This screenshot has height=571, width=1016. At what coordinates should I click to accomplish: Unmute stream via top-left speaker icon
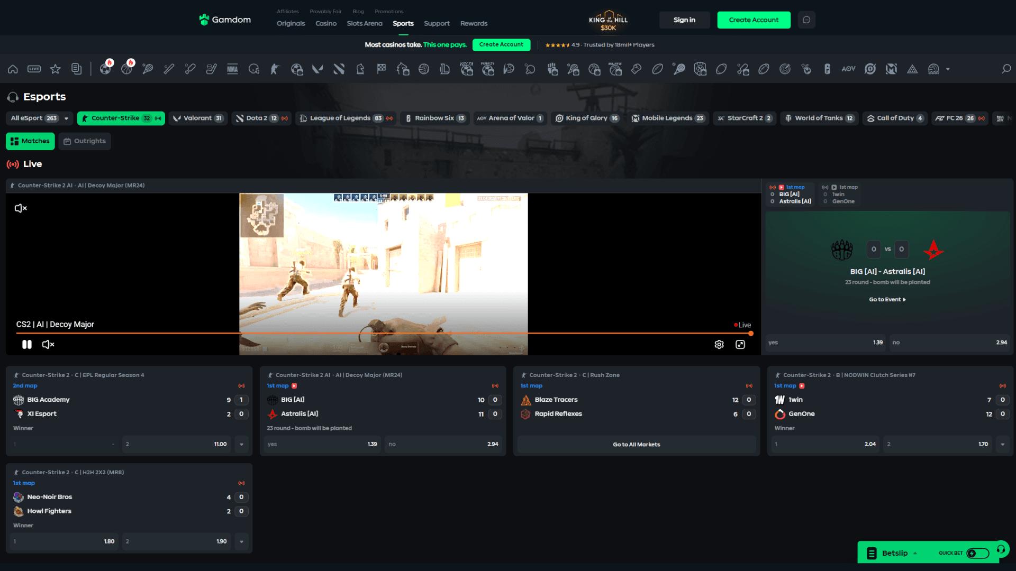[21, 208]
